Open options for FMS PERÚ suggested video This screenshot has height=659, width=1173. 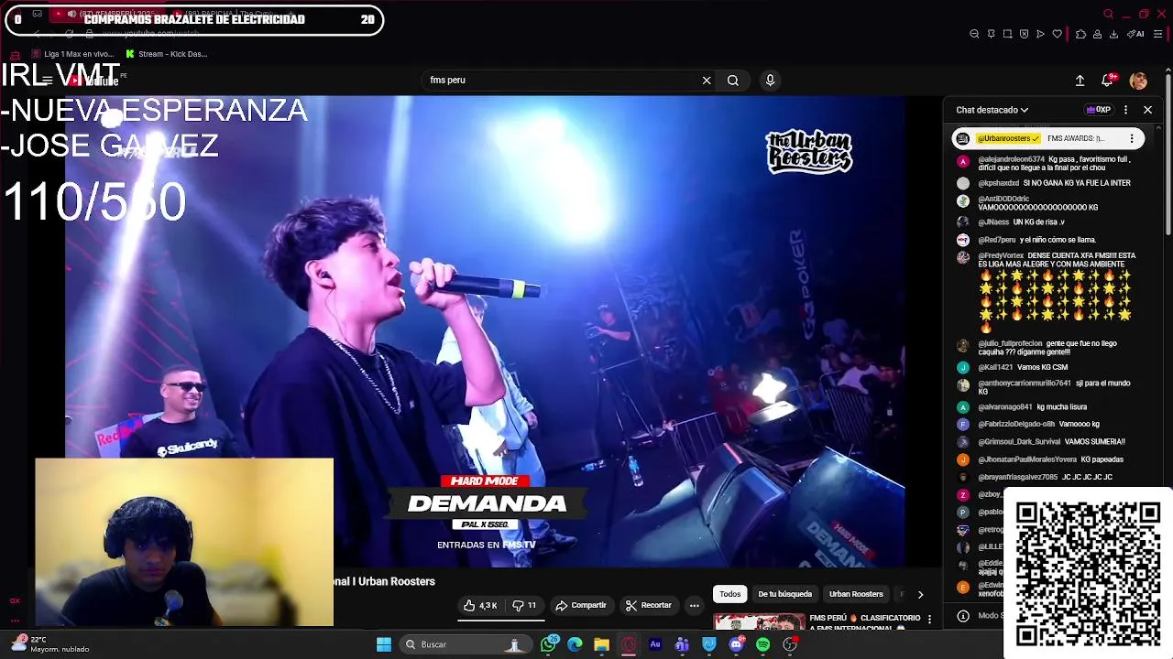click(x=929, y=620)
